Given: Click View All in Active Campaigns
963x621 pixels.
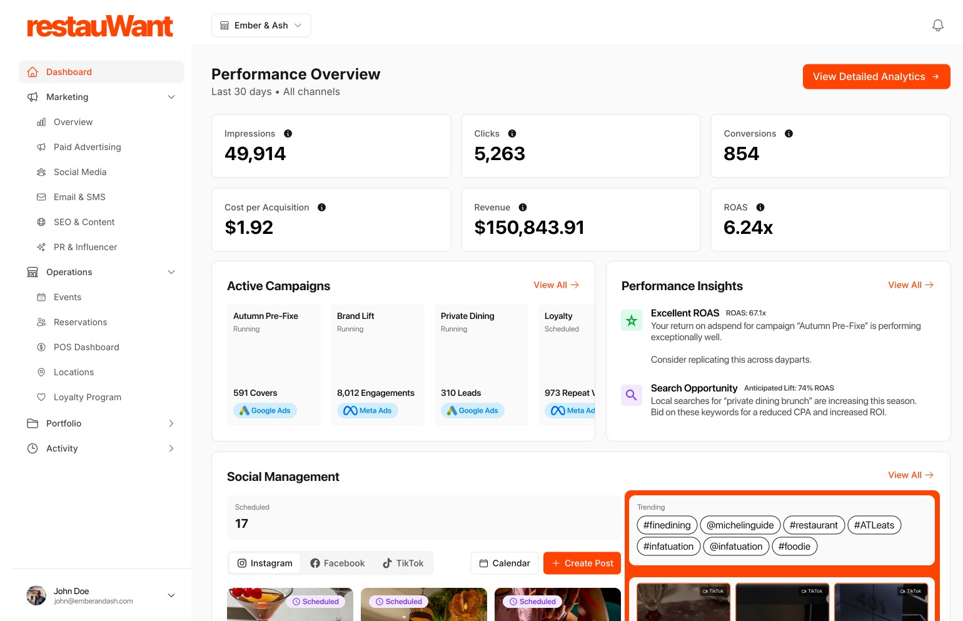Looking at the screenshot, I should point(556,285).
